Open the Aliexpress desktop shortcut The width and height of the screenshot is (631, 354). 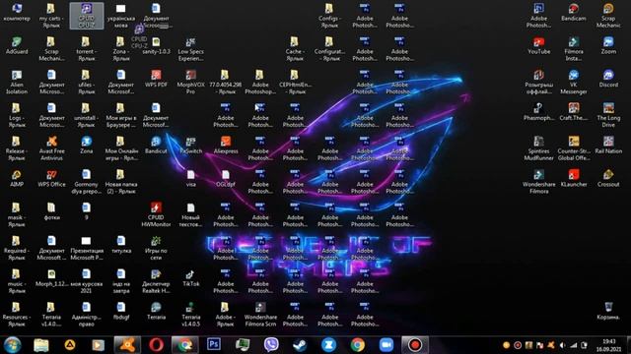tap(226, 145)
